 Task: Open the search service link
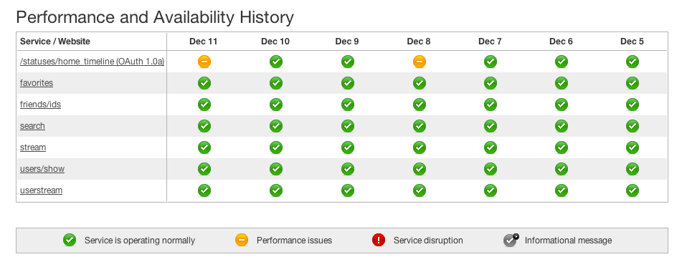(32, 126)
